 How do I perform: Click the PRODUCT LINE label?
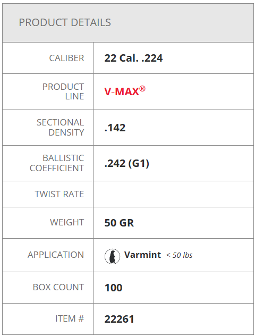click(x=63, y=91)
